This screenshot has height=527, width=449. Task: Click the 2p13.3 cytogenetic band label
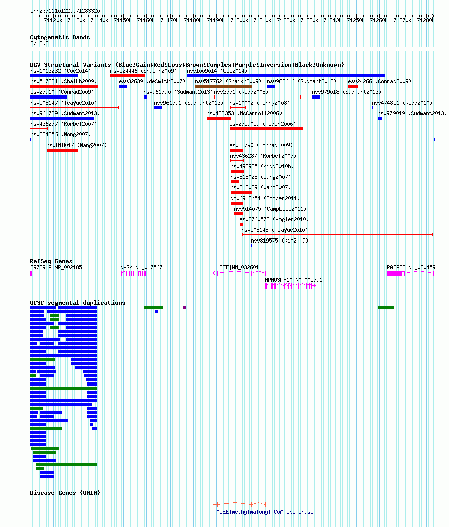click(x=39, y=43)
